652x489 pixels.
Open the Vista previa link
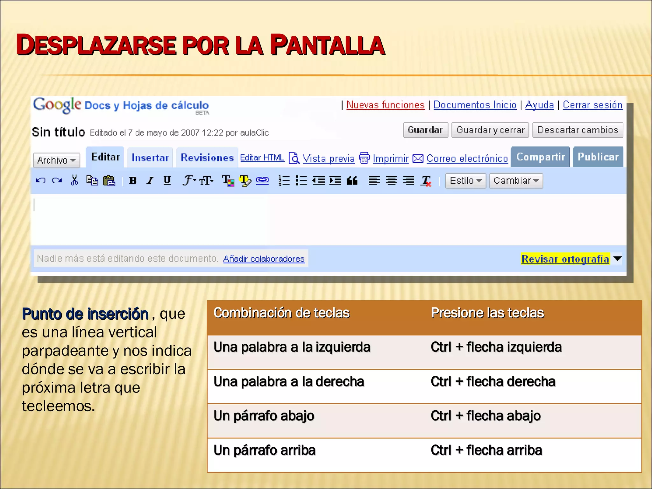(x=329, y=158)
